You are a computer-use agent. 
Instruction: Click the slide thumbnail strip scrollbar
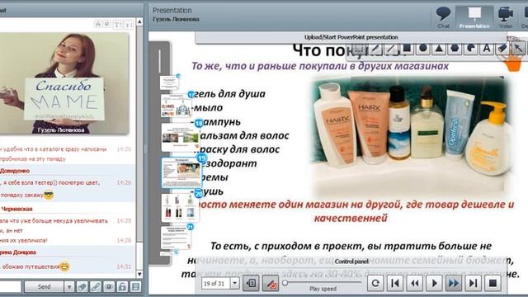pyautogui.click(x=159, y=61)
